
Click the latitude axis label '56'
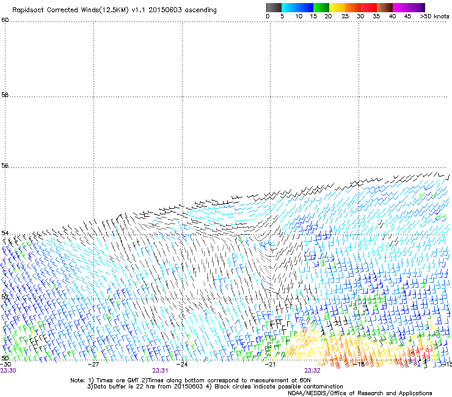click(x=5, y=166)
